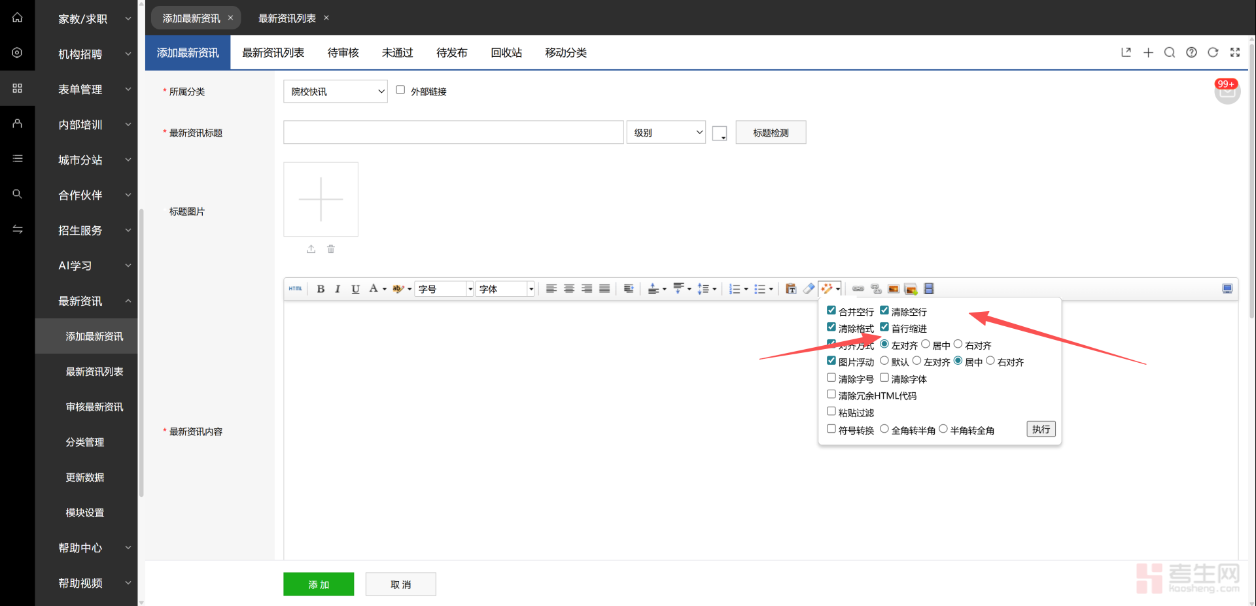Open the 级别 dropdown
The height and width of the screenshot is (606, 1256).
tap(666, 133)
